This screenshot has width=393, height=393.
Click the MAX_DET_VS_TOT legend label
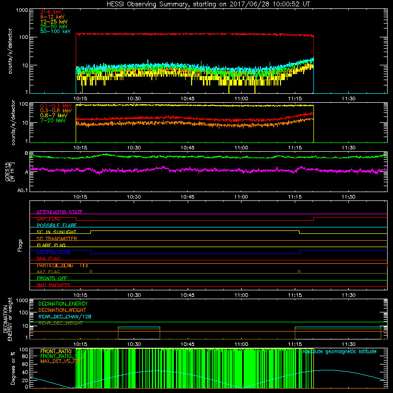60,361
